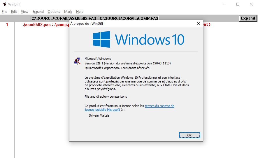Image resolution: width=258 pixels, height=158 pixels.
Task: Open the View menu
Action: click(x=24, y=12)
